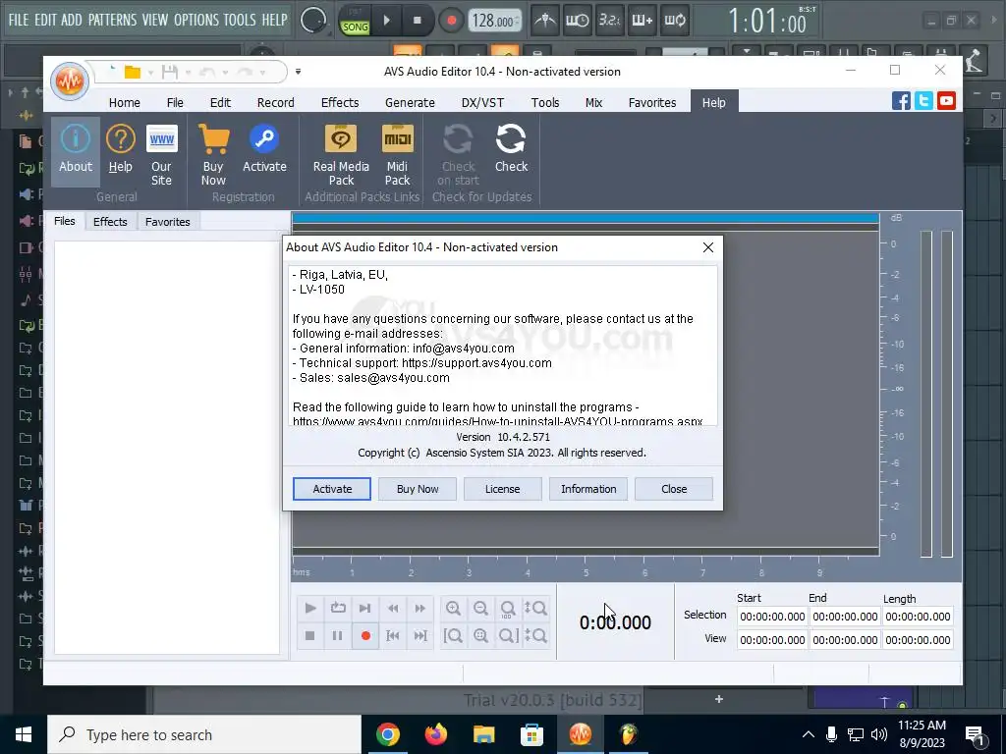Expand the quick access toolbar customize arrow

[298, 72]
